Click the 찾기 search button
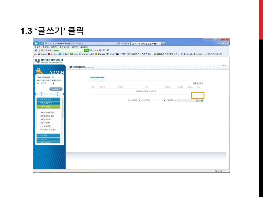 pos(200,101)
